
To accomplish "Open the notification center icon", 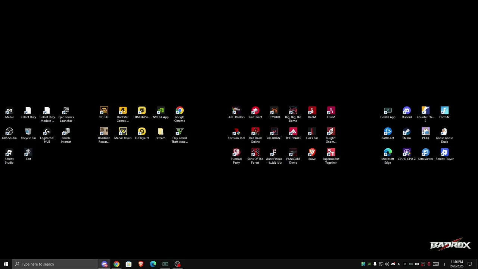I will pyautogui.click(x=470, y=264).
